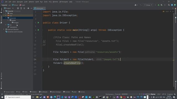Expand External Libraries node
This screenshot has width=177, height=99.
click(4, 29)
